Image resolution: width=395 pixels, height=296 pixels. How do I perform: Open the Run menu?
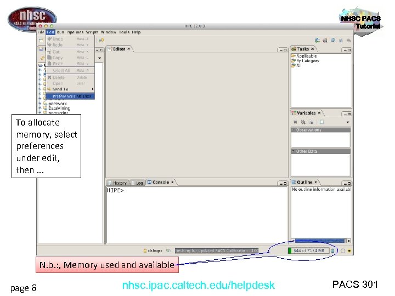pyautogui.click(x=60, y=32)
